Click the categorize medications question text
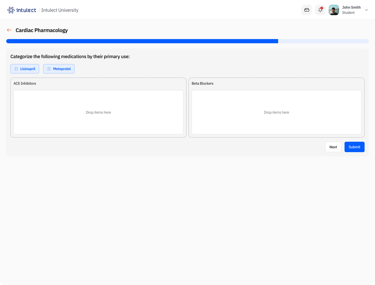This screenshot has width=375, height=285. point(70,57)
